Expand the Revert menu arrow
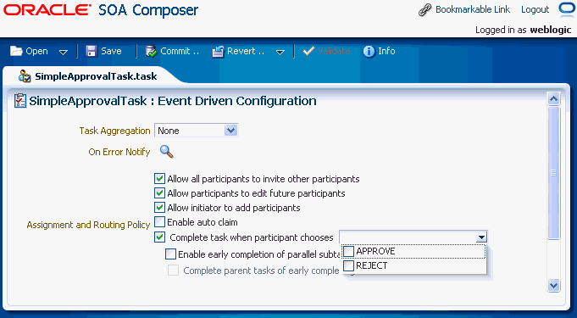The image size is (577, 318). (x=280, y=52)
